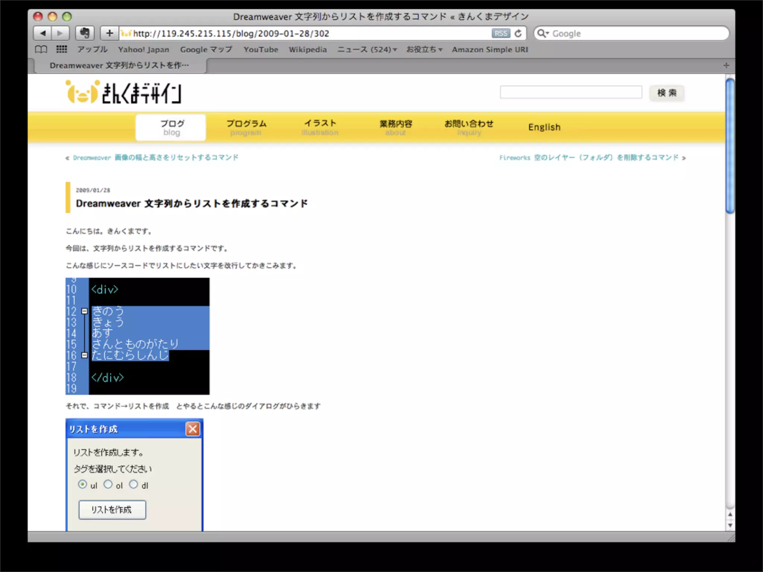Click the browser back arrow button
763x572 pixels.
[42, 34]
